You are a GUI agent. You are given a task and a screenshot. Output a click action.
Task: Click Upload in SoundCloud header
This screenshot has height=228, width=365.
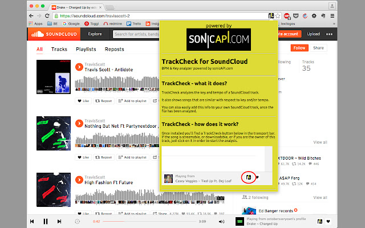(x=313, y=34)
